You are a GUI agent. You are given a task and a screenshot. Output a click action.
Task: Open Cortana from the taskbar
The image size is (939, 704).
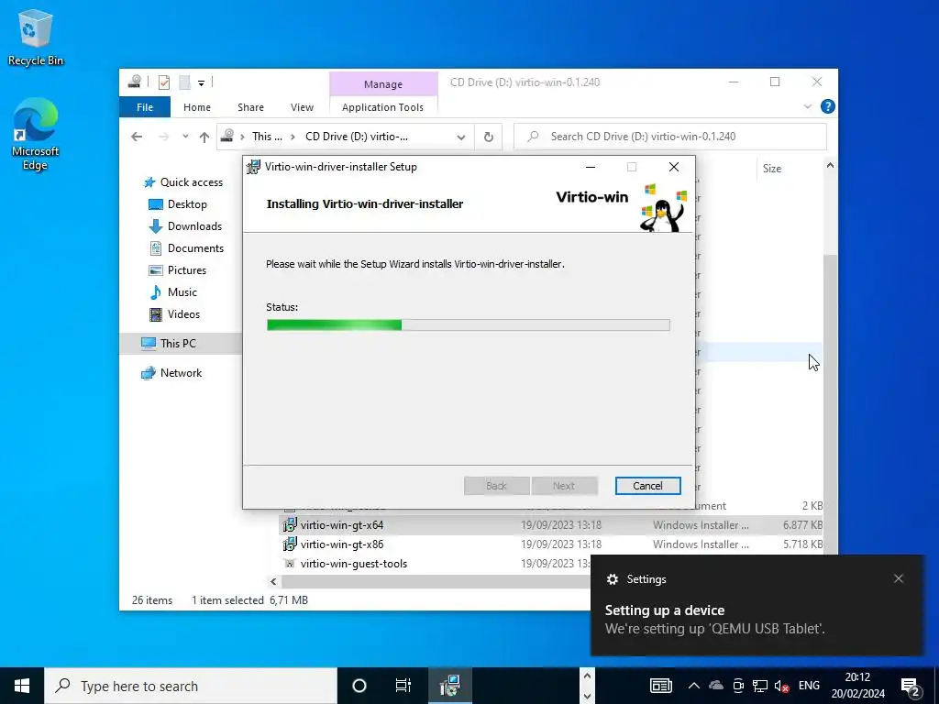point(359,686)
